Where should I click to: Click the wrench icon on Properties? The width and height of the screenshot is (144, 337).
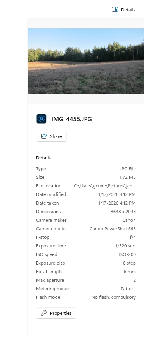click(44, 313)
